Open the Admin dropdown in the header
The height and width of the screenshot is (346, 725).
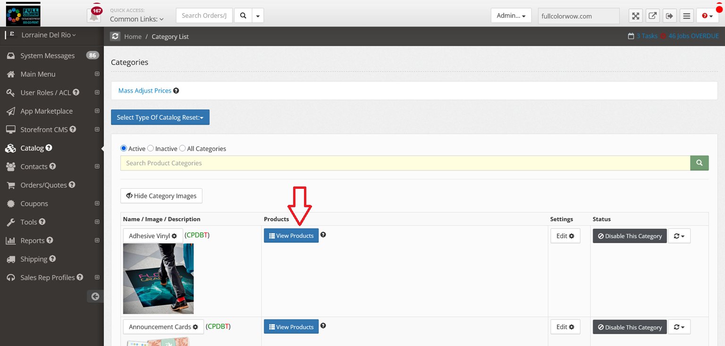click(511, 16)
